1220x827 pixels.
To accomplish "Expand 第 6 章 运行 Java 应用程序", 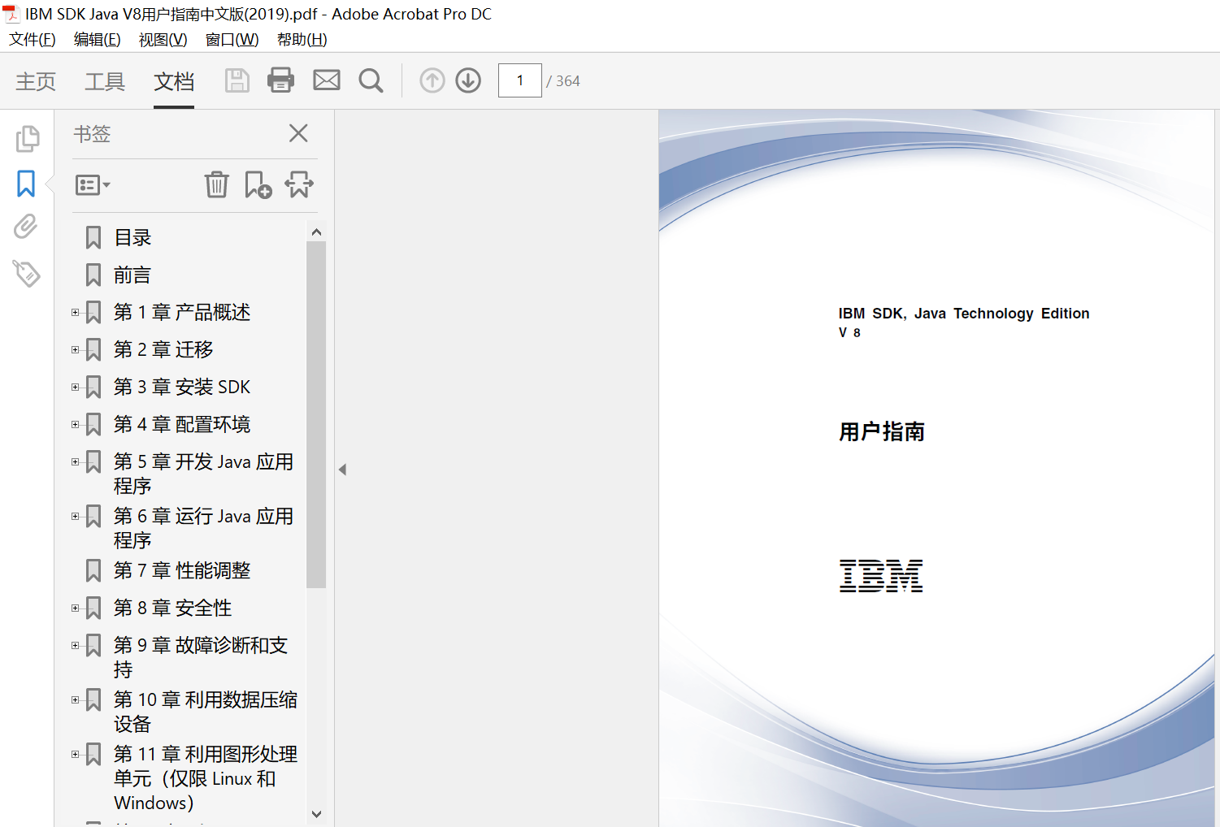I will pos(76,516).
